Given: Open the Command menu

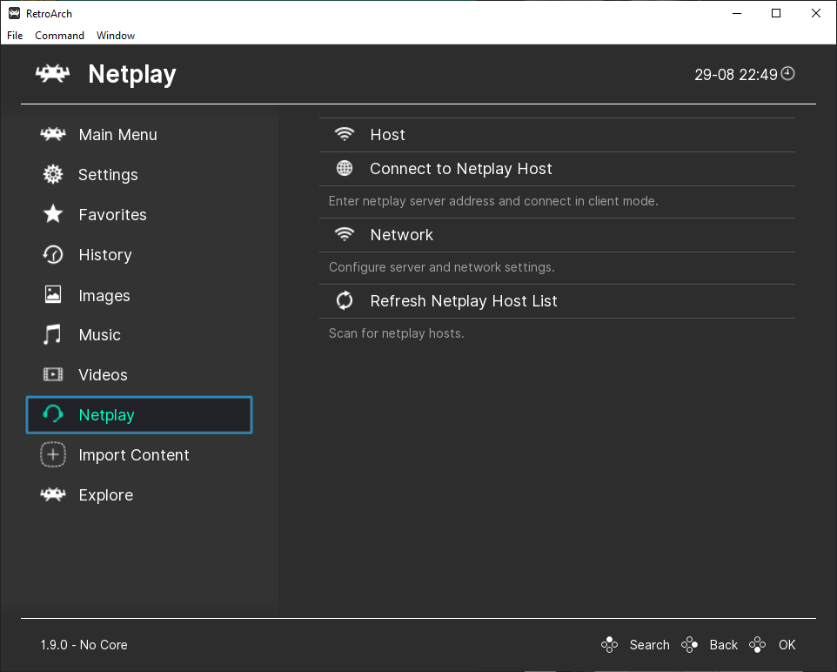Looking at the screenshot, I should pyautogui.click(x=59, y=36).
